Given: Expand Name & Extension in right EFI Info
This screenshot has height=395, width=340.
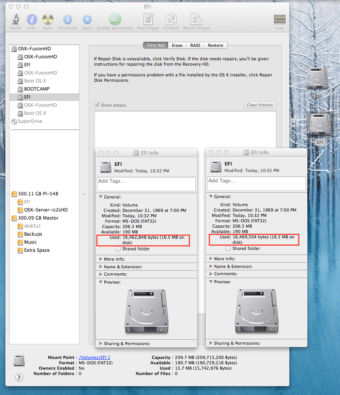Looking at the screenshot, I should [211, 266].
